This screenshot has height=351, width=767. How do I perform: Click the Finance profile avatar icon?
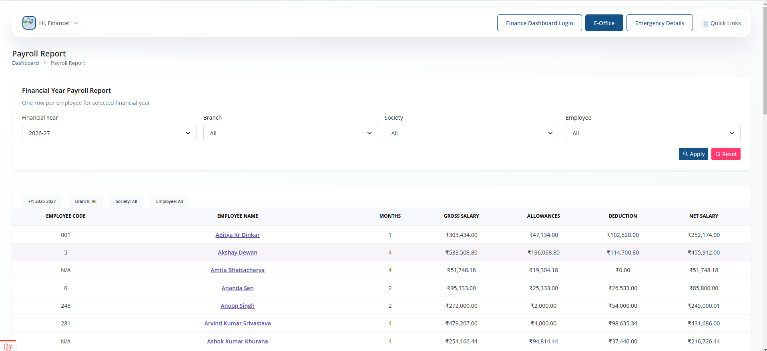[x=29, y=23]
